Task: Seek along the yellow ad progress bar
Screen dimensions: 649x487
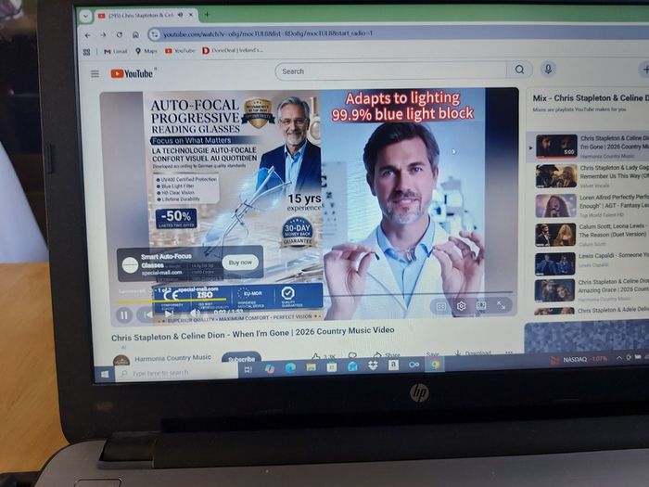Action: [x=171, y=300]
